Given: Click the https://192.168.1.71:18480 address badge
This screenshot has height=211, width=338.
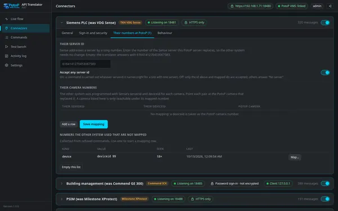Looking at the screenshot, I should point(251,6).
